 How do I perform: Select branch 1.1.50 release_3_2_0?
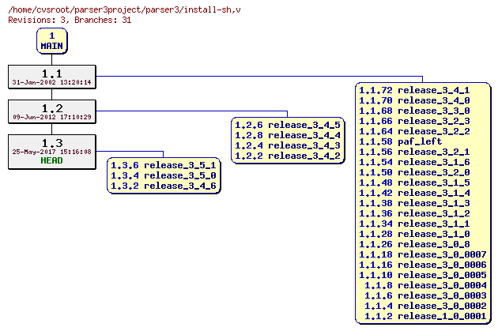[x=414, y=172]
